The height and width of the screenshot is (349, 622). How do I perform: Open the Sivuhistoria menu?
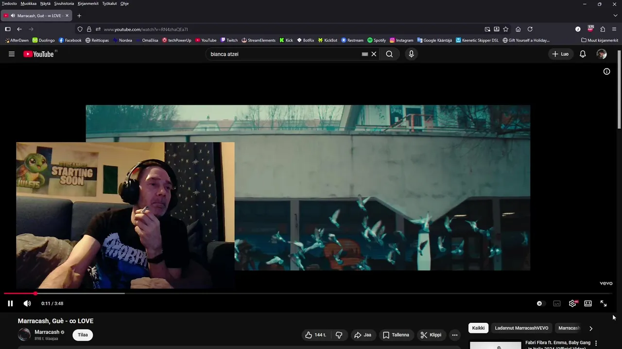[x=64, y=3]
